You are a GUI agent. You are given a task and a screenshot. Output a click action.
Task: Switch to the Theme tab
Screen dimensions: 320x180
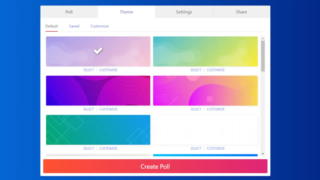pyautogui.click(x=126, y=12)
